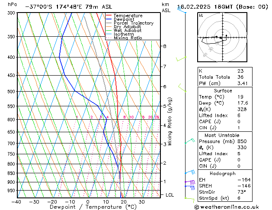Open the weatheronline.co.uk copyright link
272x210 pixels.
[x=232, y=207]
